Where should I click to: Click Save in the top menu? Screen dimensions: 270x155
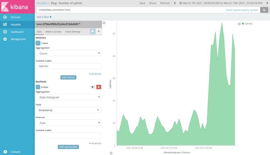click(142, 3)
